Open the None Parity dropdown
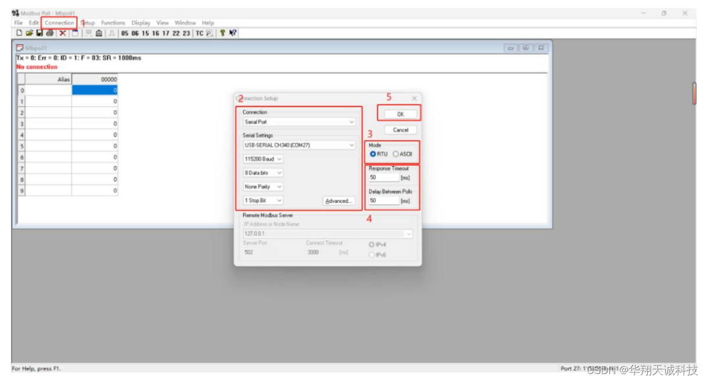707x381 pixels. coord(263,186)
